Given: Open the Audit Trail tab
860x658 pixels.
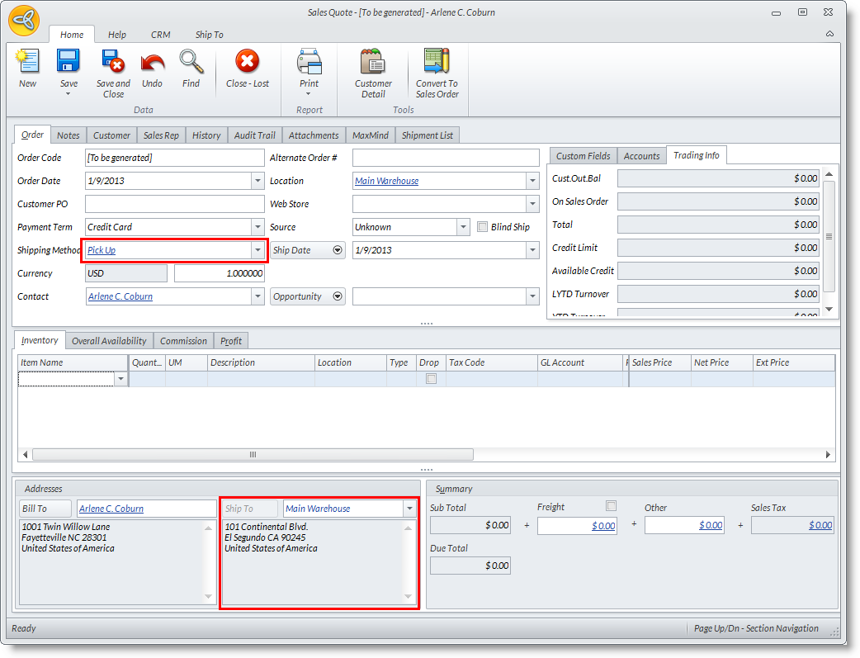Looking at the screenshot, I should 255,135.
